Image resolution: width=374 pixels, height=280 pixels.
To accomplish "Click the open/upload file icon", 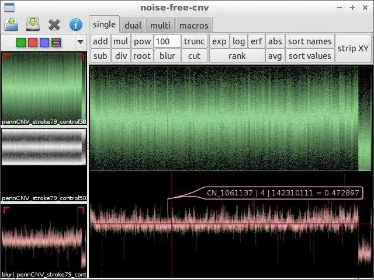I will [12, 24].
